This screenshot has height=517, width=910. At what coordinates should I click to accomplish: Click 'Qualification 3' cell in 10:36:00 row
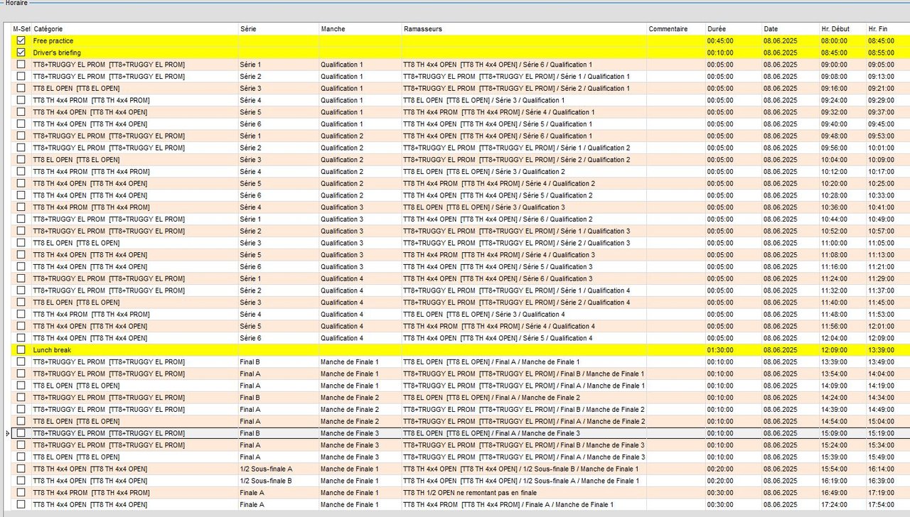(x=360, y=207)
